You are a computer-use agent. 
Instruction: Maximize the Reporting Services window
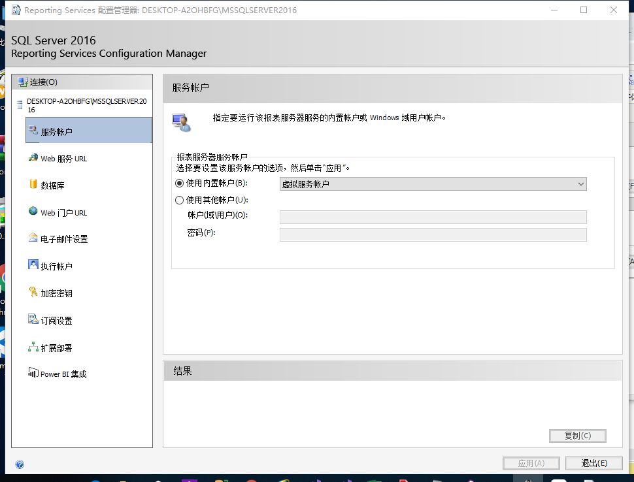click(x=584, y=10)
